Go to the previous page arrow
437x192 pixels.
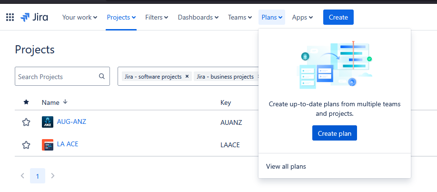22,176
